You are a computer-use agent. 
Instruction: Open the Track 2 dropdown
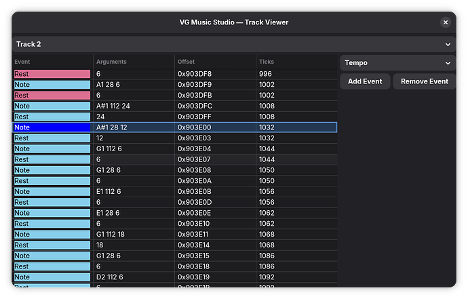click(234, 44)
